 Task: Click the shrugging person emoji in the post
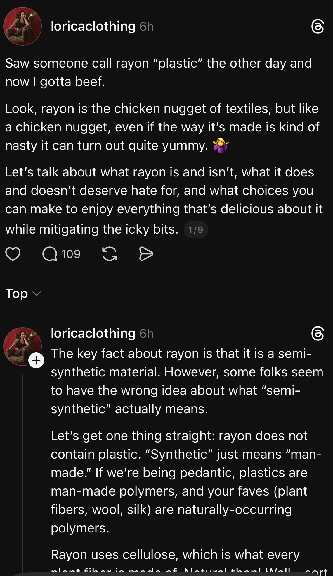click(x=221, y=145)
